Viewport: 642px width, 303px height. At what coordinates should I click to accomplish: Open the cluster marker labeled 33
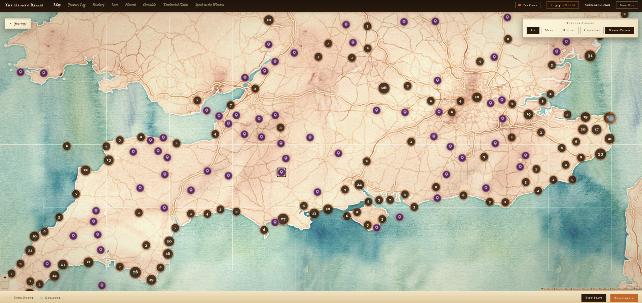click(600, 154)
